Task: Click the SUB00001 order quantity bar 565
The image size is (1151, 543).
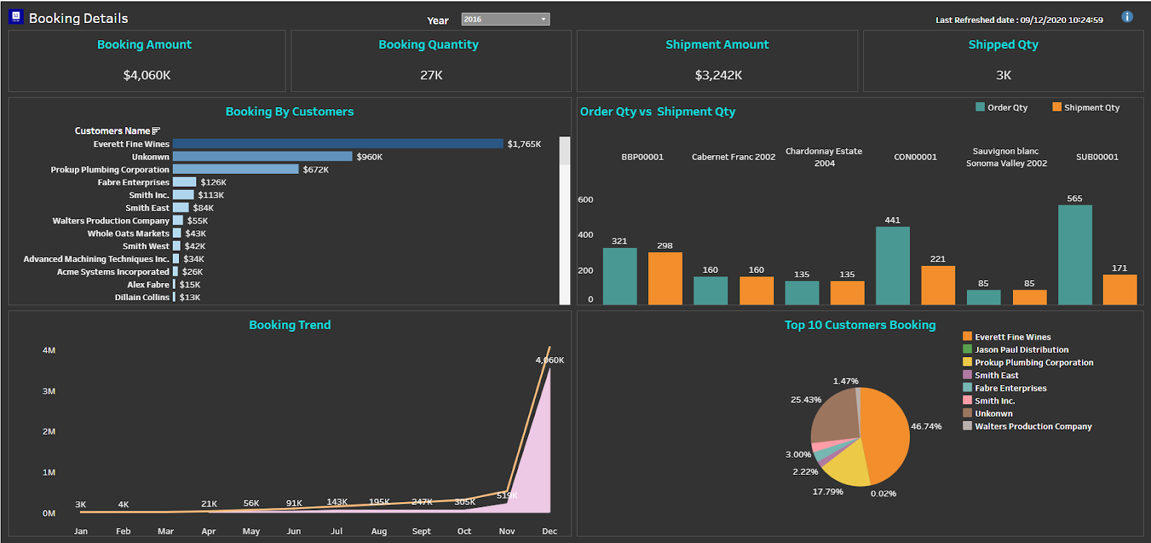Action: tap(1075, 255)
